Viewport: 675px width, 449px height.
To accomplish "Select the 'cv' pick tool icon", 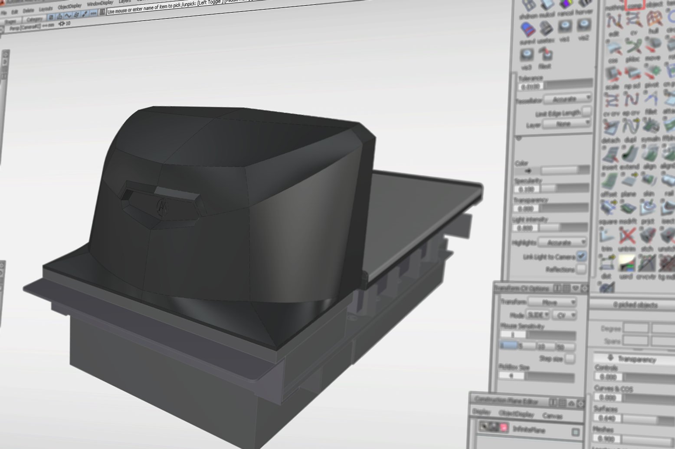I will click(x=634, y=20).
